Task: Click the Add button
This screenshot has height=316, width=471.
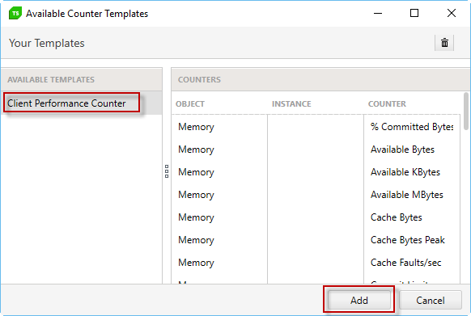Action: [359, 300]
